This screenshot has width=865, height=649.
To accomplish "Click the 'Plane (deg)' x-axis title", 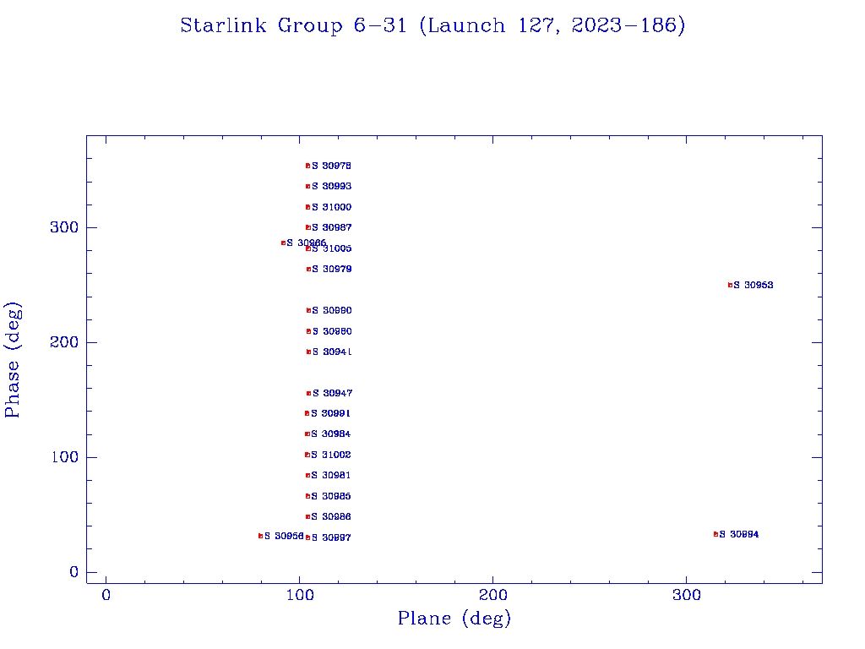I will 454,619.
